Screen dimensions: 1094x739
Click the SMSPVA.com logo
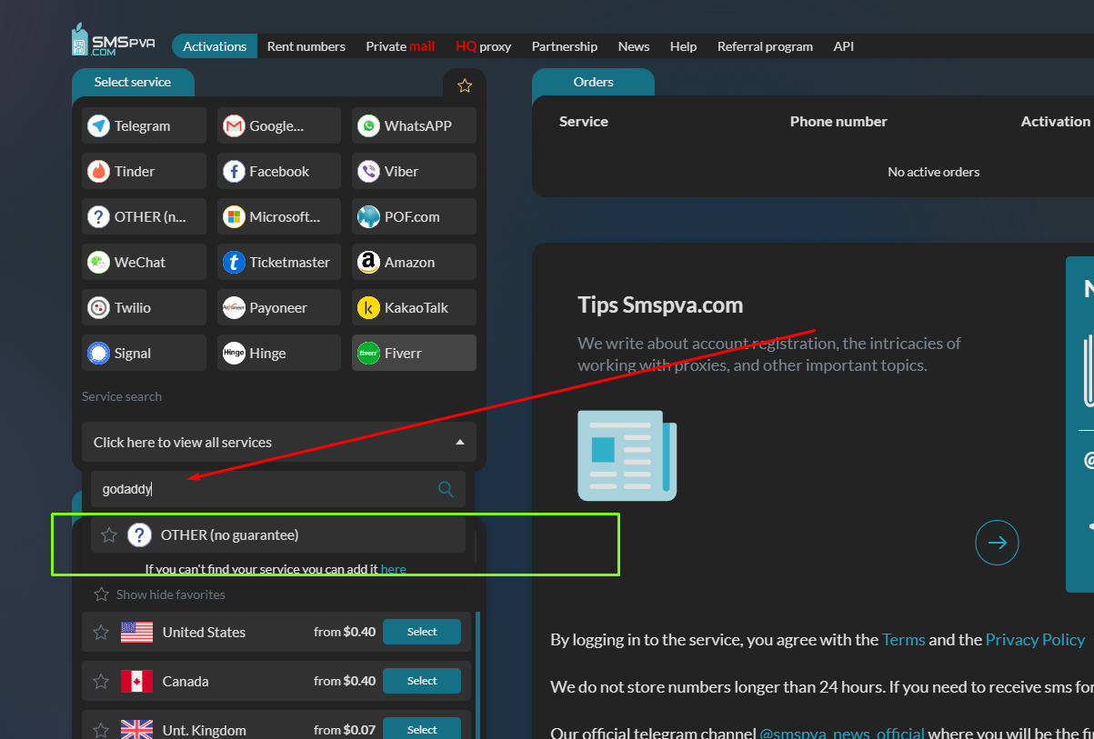coord(114,40)
